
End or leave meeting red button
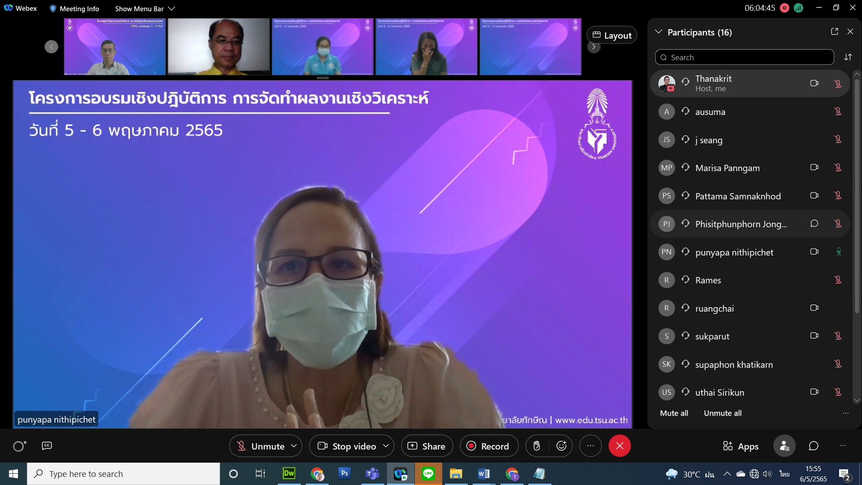pyautogui.click(x=620, y=446)
